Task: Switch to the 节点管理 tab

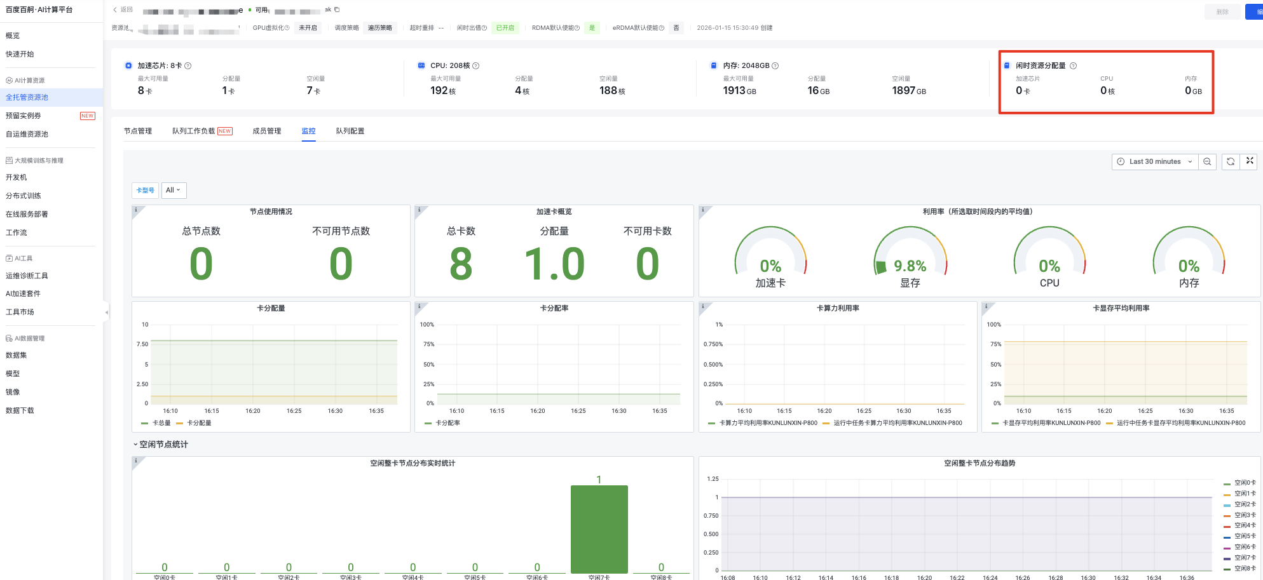Action: pos(138,132)
